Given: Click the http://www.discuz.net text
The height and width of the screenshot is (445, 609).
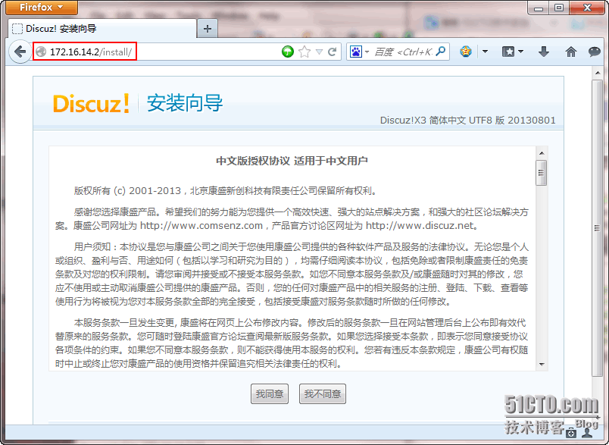Looking at the screenshot, I should tap(420, 225).
